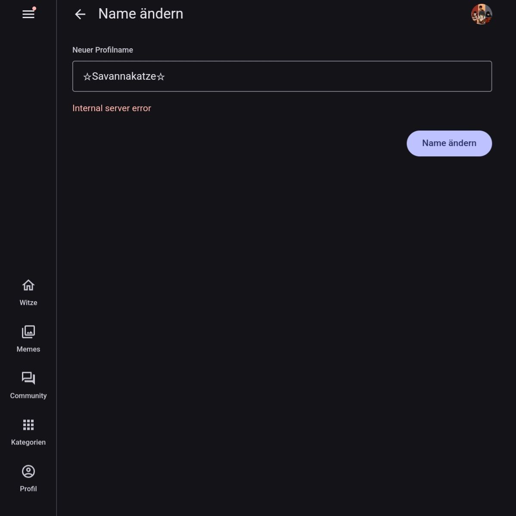Click the Witze home icon
Screen dimensions: 516x516
tap(28, 285)
